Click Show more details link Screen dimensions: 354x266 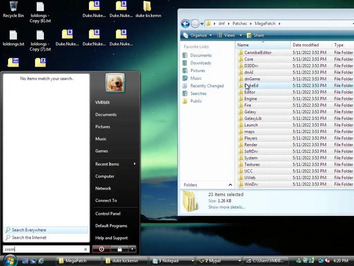pyautogui.click(x=226, y=207)
